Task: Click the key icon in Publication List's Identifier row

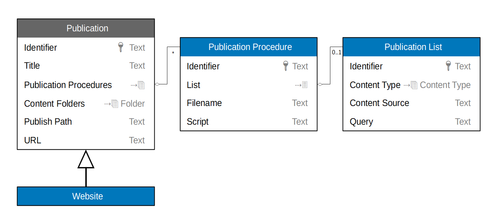Action: coord(448,66)
